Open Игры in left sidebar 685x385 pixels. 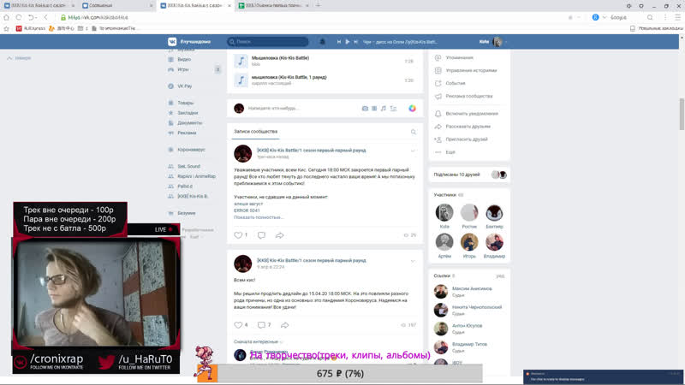click(182, 69)
